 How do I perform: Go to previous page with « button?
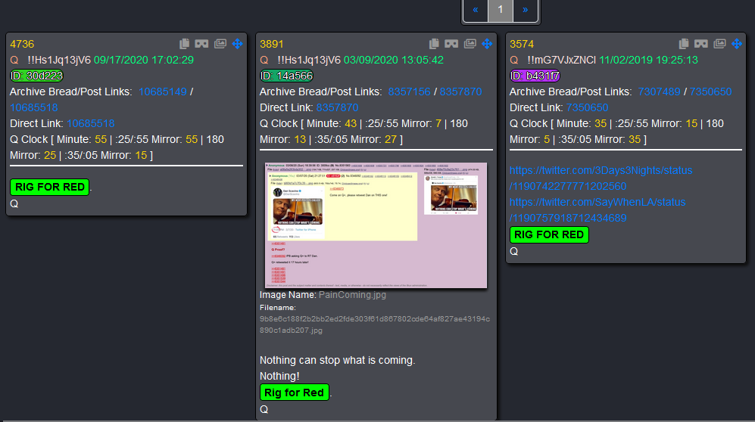pos(476,10)
